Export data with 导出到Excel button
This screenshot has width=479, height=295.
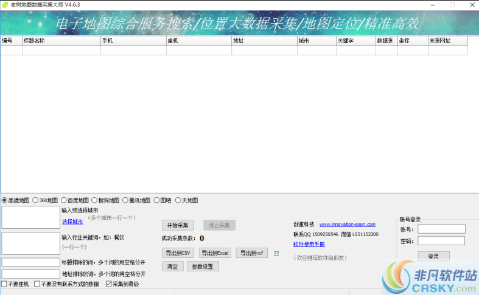click(x=215, y=253)
